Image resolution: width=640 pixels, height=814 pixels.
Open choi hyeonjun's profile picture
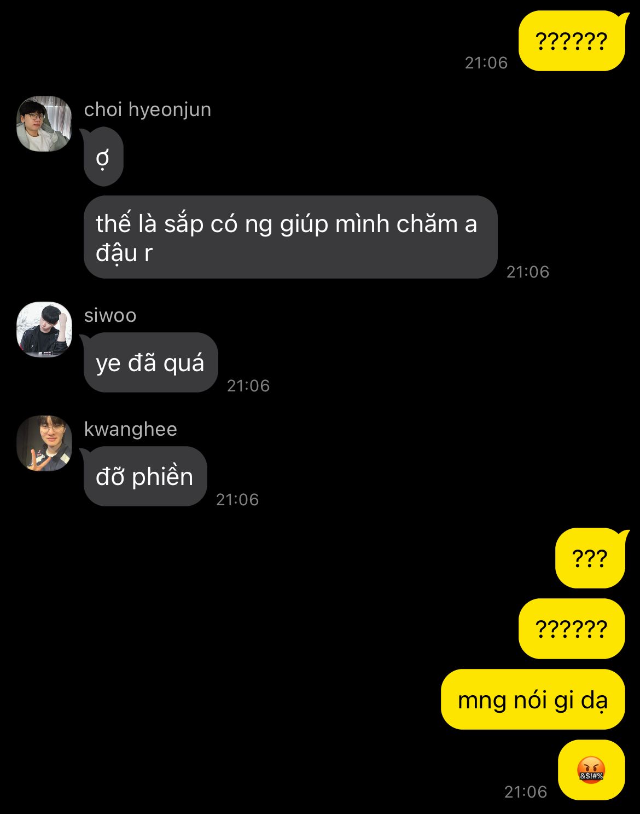coord(44,124)
